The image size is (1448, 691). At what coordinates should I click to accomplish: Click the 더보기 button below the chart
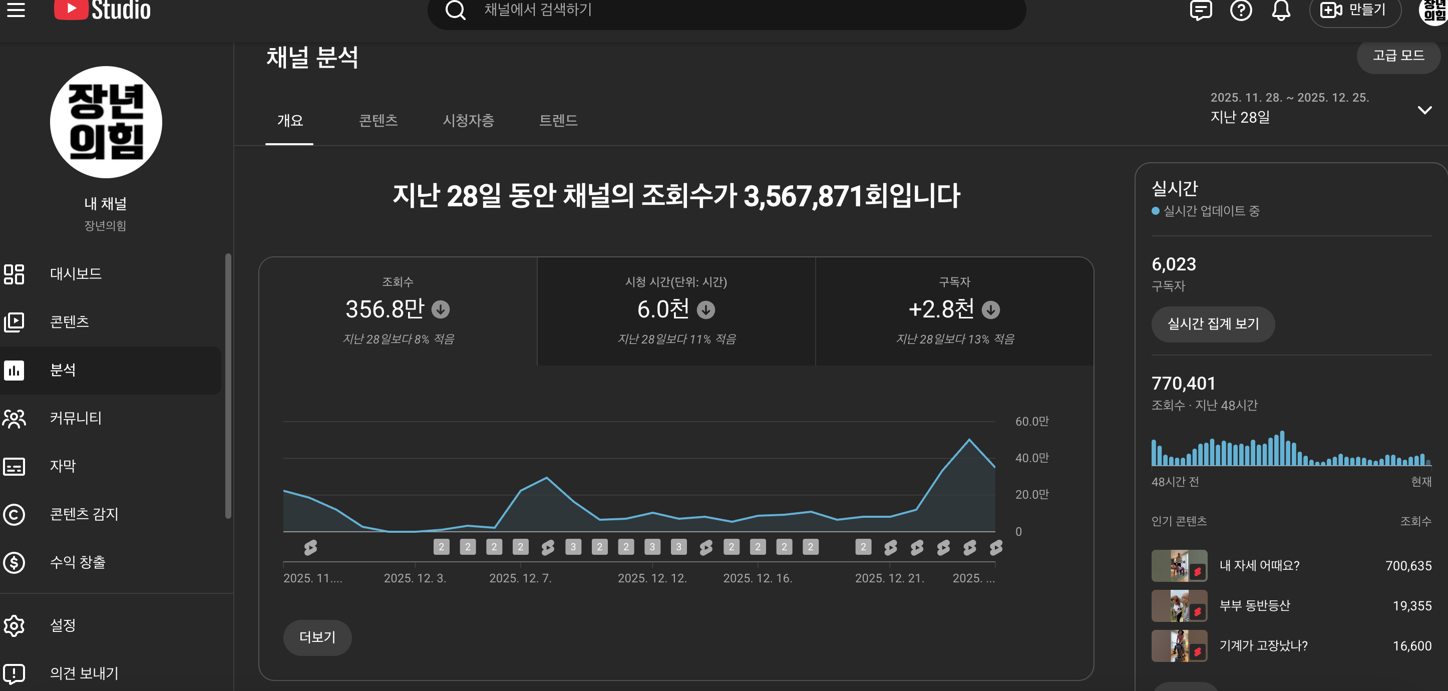coord(317,637)
